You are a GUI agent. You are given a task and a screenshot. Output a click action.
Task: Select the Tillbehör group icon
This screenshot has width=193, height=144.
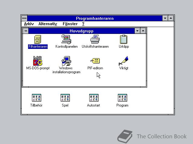coord(36,98)
